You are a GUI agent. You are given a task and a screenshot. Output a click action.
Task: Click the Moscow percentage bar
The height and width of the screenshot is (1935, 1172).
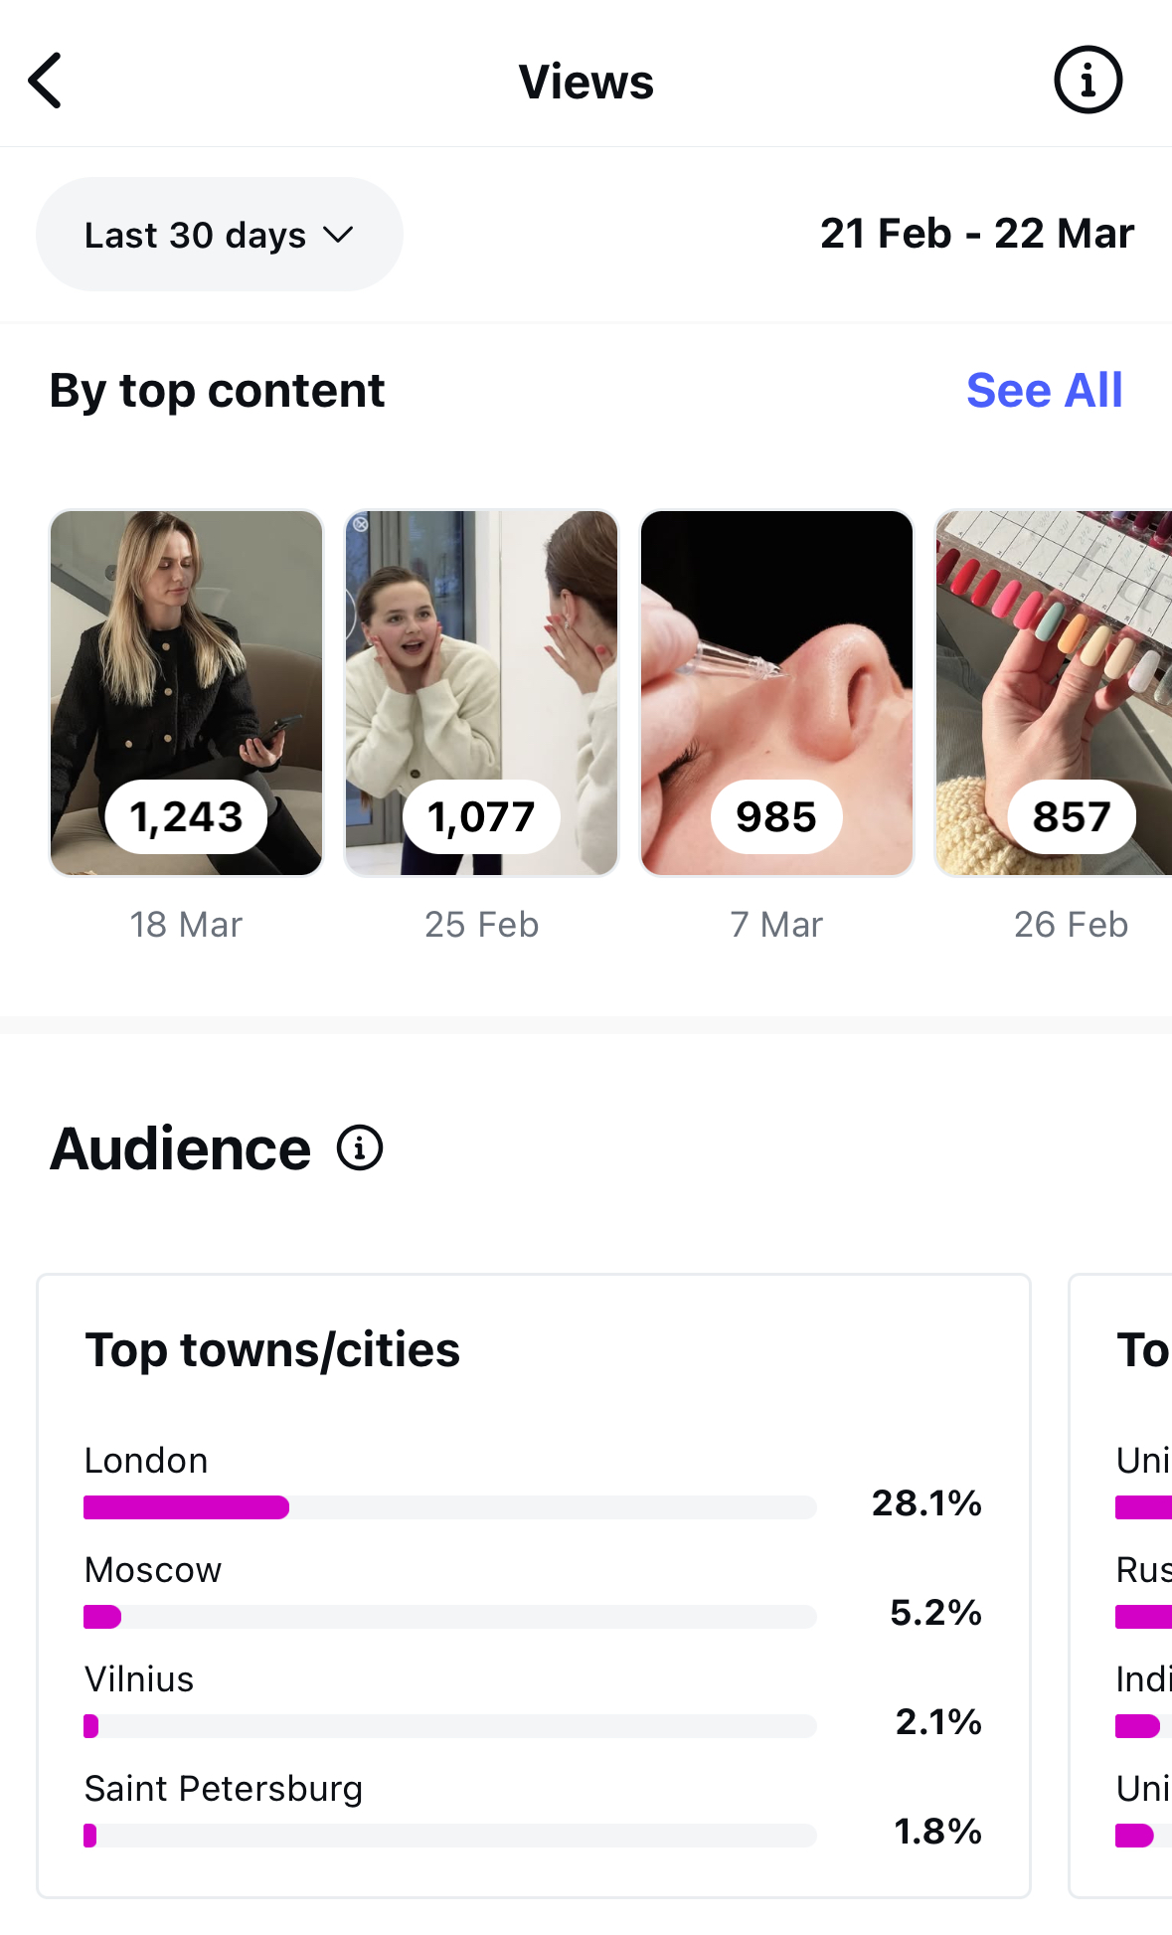pos(449,1617)
